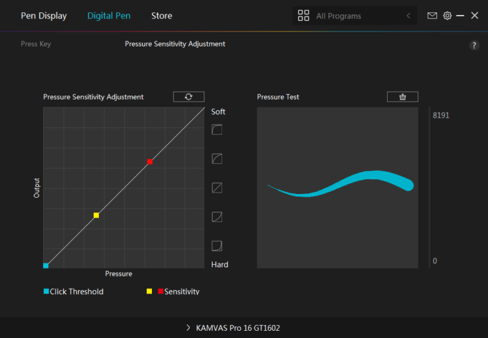Open settings via the gear icon
Image resolution: width=488 pixels, height=338 pixels.
[447, 16]
